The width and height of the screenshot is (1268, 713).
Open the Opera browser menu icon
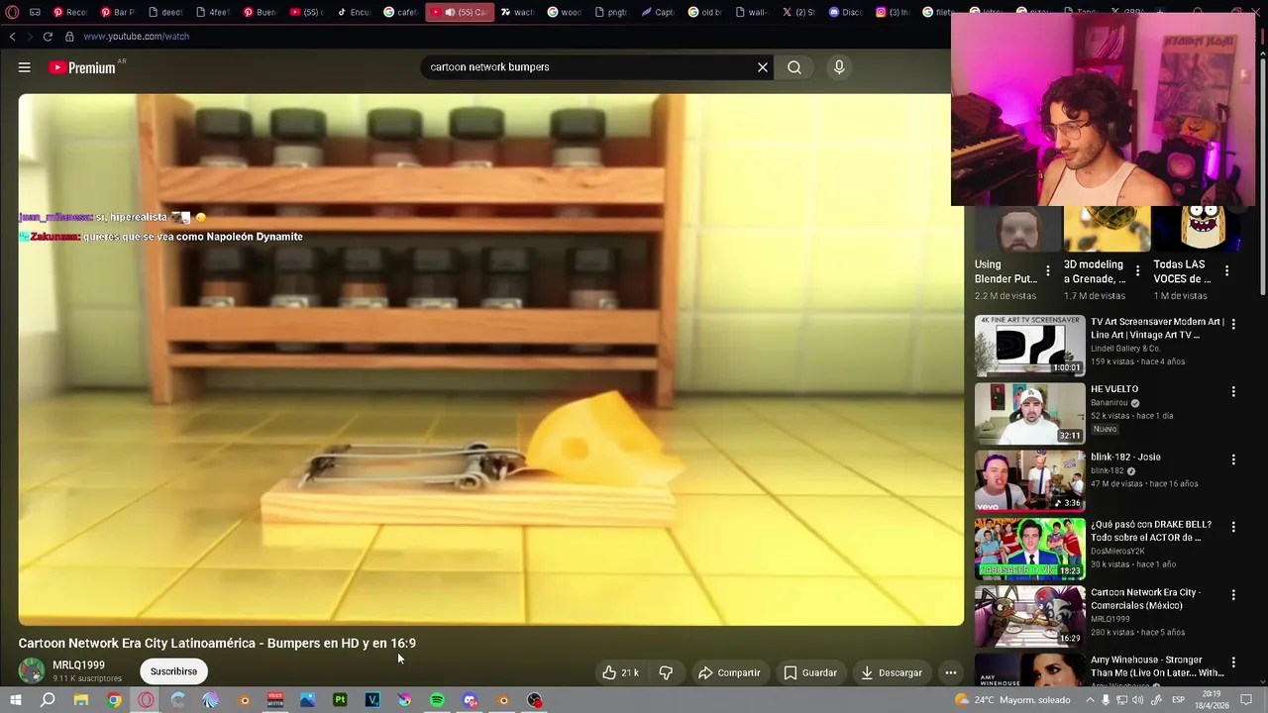(13, 12)
